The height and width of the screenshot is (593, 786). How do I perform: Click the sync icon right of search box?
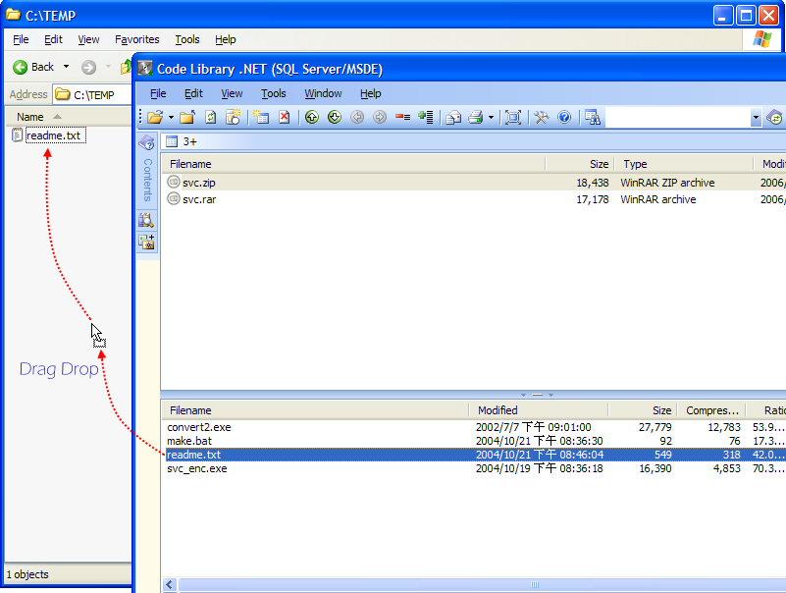tap(775, 118)
